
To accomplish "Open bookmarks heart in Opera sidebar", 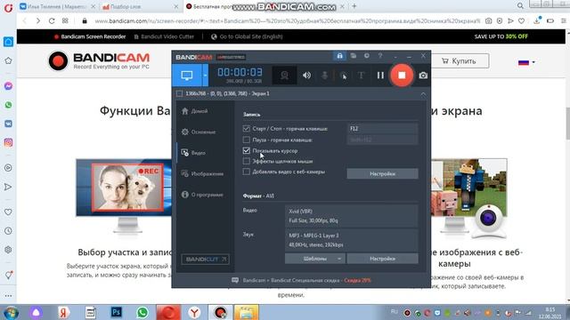I will (8, 212).
